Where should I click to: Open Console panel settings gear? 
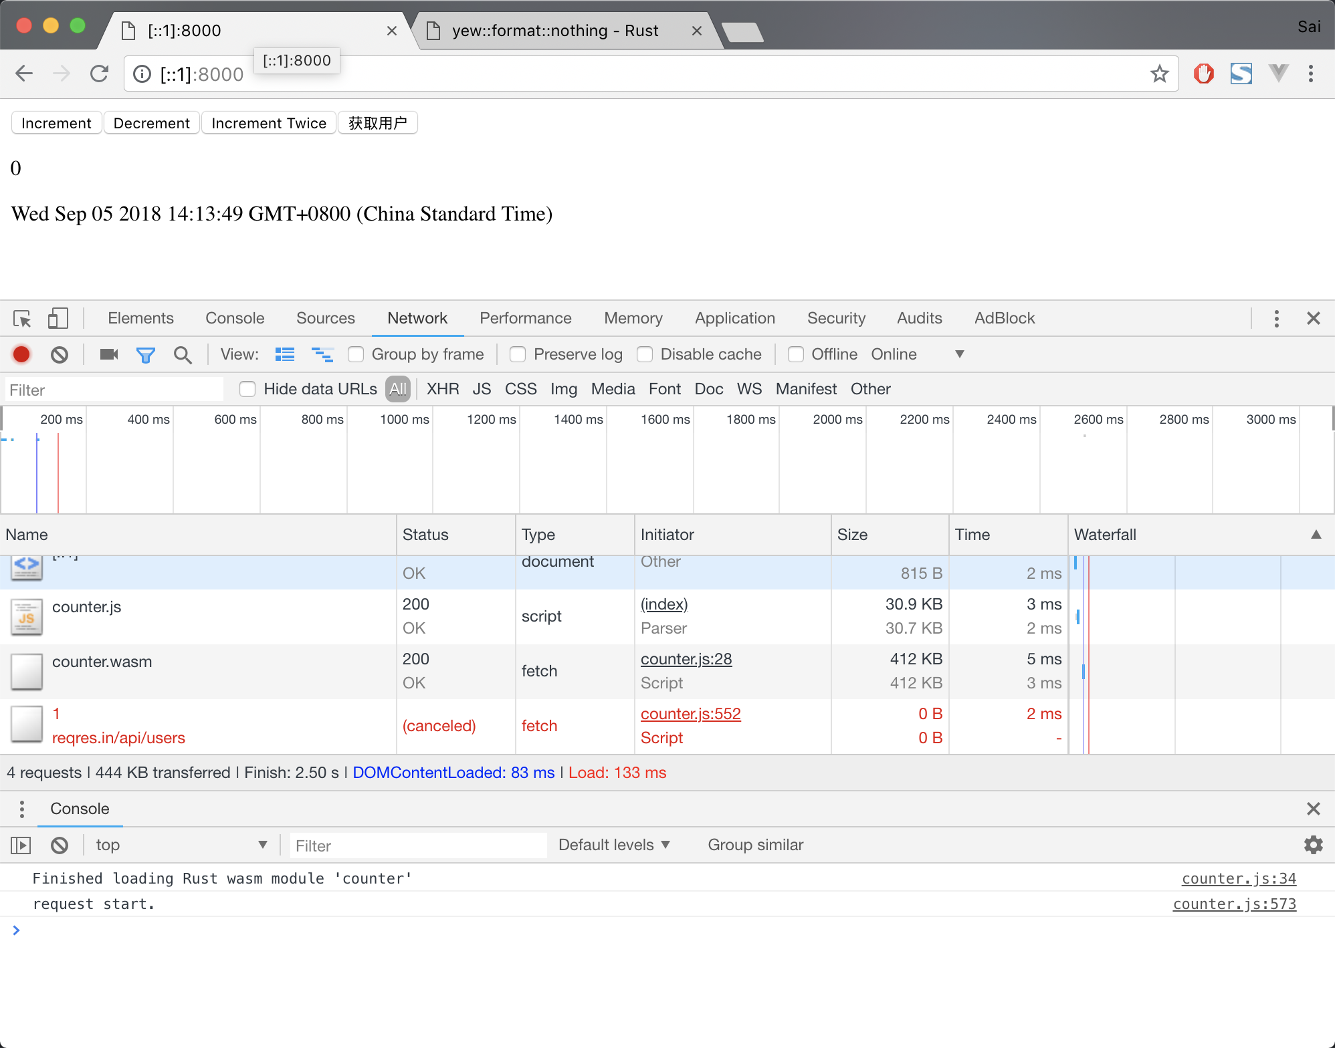point(1313,845)
